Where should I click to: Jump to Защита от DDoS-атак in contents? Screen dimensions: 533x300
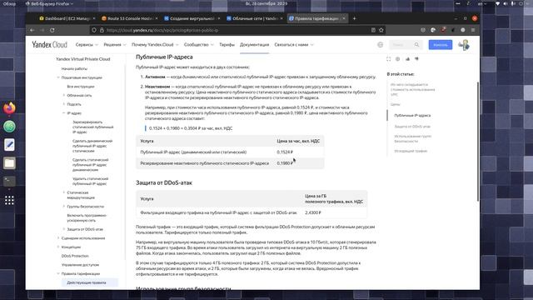(412, 127)
